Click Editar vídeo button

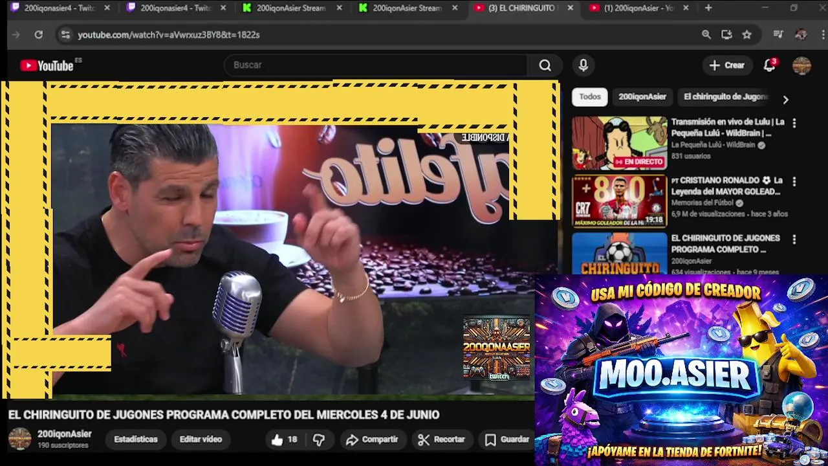click(x=201, y=439)
